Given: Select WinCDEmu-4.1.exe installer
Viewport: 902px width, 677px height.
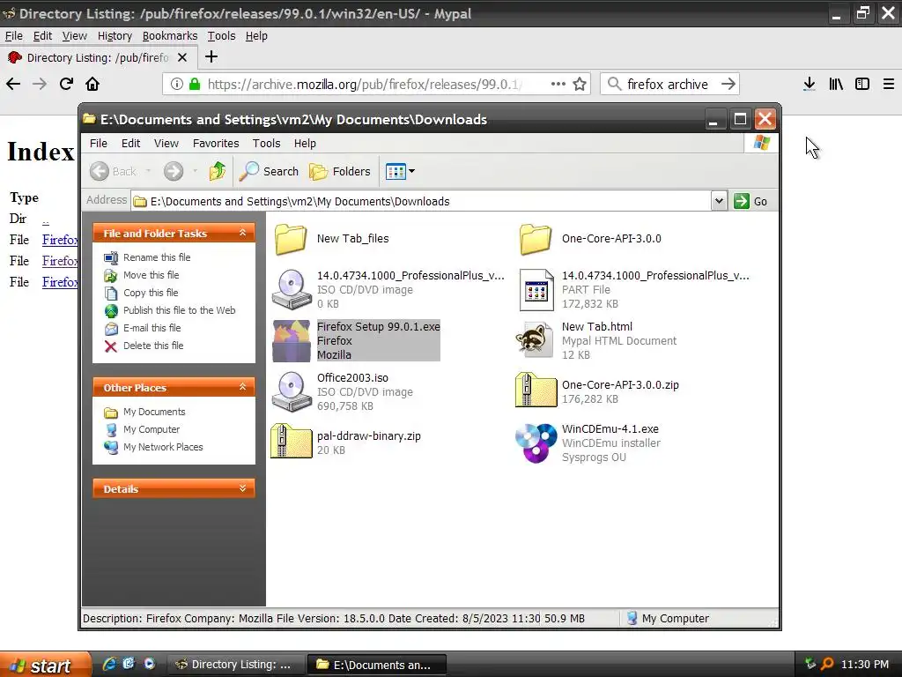Looking at the screenshot, I should [x=588, y=443].
